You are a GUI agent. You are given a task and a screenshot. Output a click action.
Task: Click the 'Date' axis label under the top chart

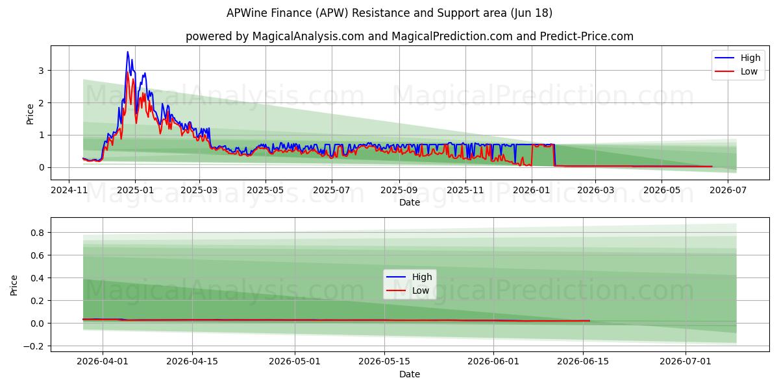(410, 202)
